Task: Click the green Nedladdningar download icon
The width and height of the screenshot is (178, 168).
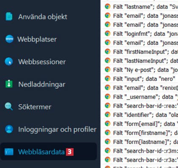Action: pyautogui.click(x=9, y=84)
